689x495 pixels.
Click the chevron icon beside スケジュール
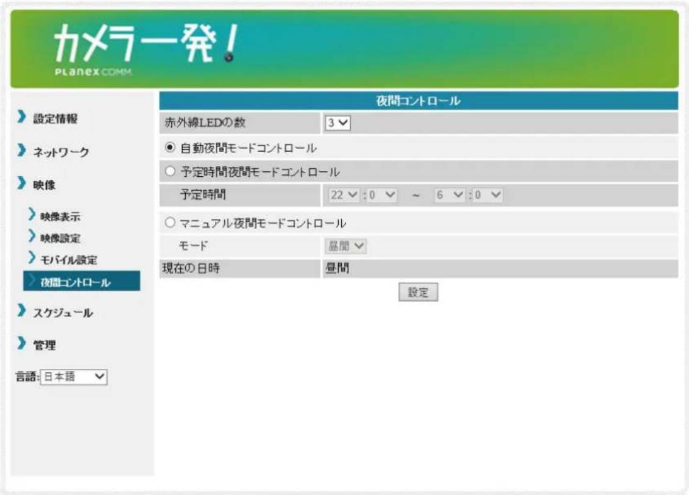(21, 310)
